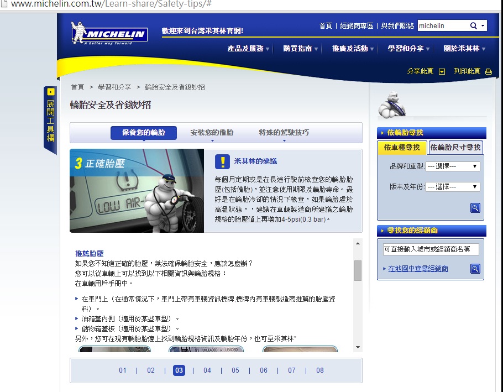Click the dealer search magnifier button
This screenshot has width=503, height=392.
tap(475, 269)
